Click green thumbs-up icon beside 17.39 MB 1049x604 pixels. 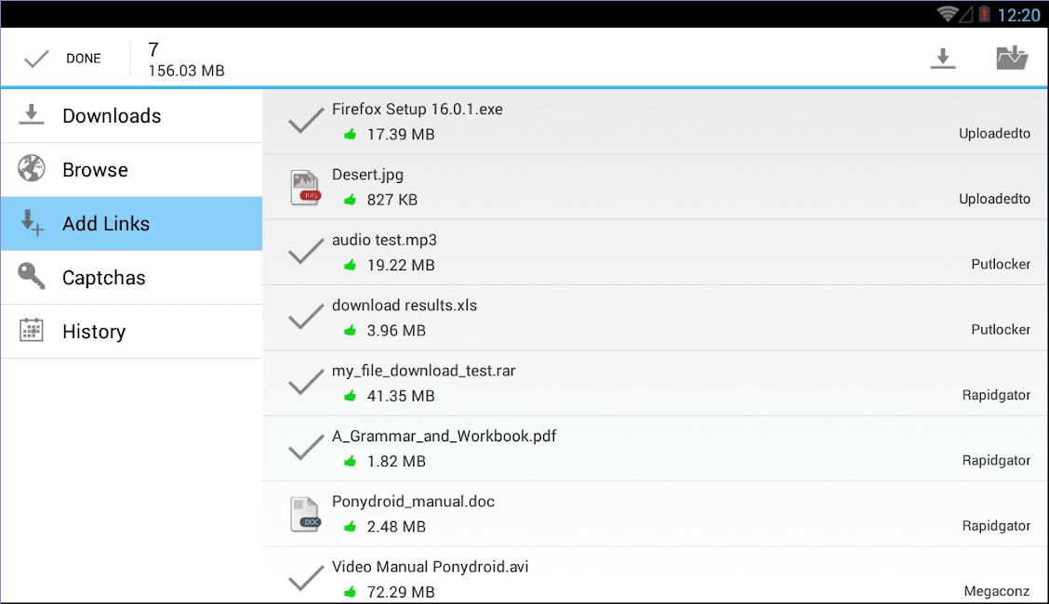click(x=350, y=135)
